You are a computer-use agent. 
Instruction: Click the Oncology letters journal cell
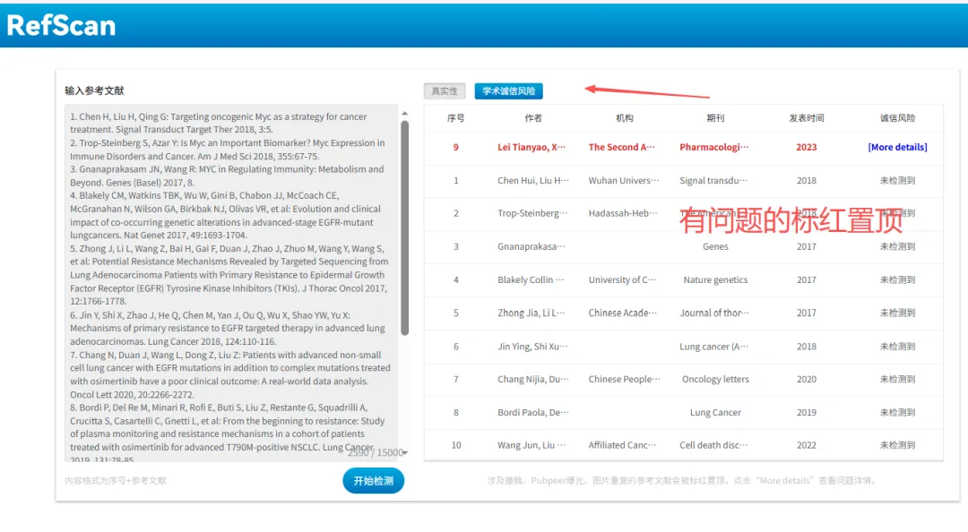click(x=715, y=379)
